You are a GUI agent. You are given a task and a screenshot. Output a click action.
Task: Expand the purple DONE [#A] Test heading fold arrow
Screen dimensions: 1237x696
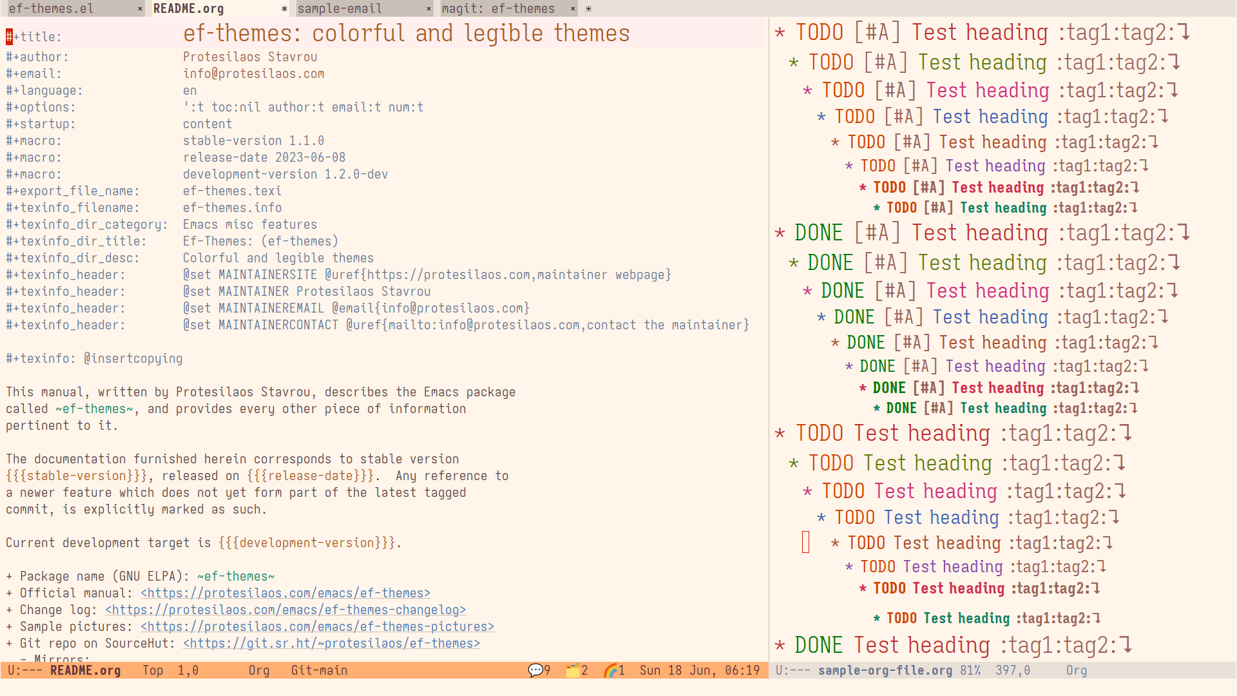[1144, 367]
